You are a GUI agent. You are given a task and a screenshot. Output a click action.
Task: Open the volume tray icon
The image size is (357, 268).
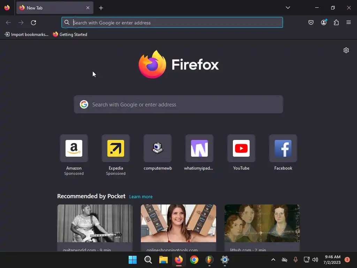315,260
